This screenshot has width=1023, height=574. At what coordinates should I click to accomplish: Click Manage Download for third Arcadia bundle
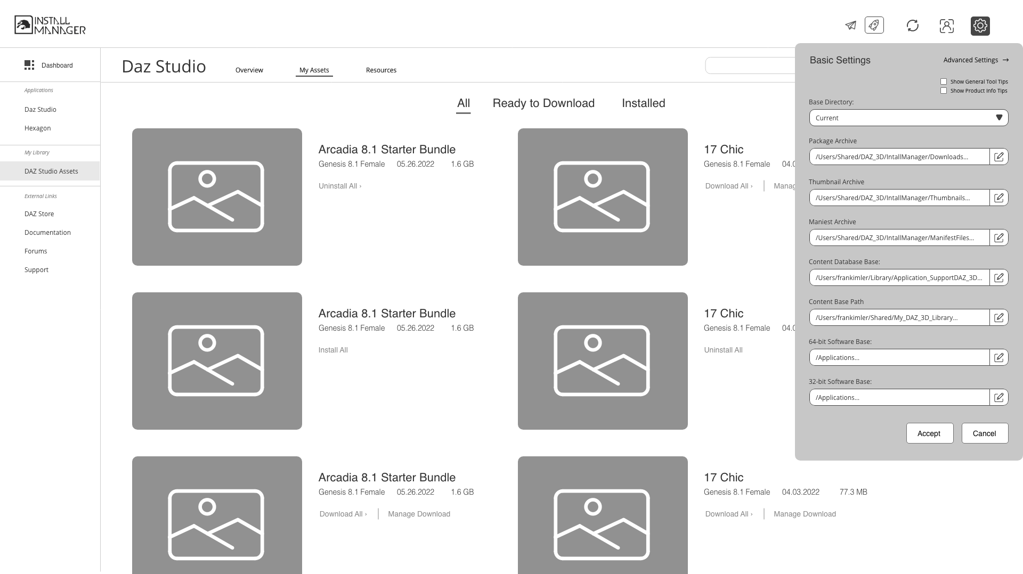coord(419,514)
